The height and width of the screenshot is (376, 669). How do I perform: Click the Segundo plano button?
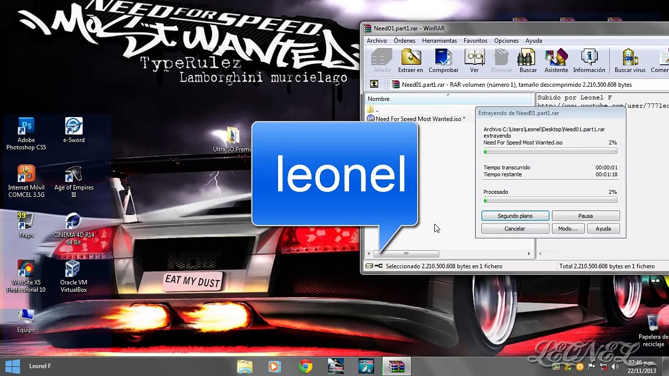[x=515, y=216]
